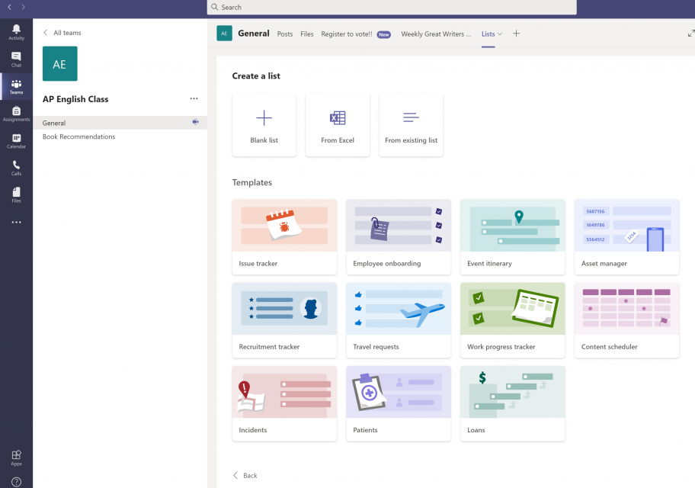Open Calls from the left rail
This screenshot has height=488, width=695.
(16, 168)
